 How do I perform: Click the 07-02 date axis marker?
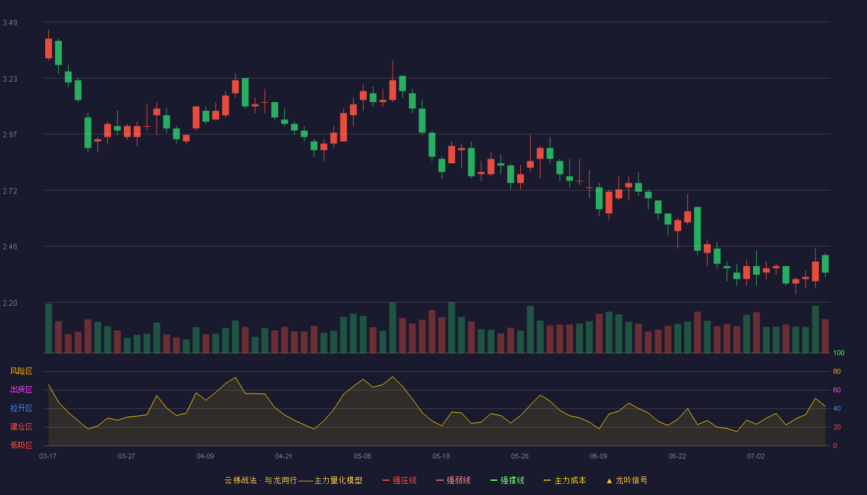pos(756,456)
